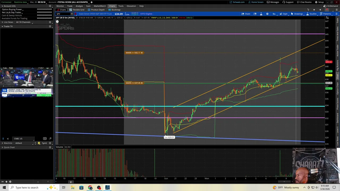
Task: Click the left arrow navigation icon above chart
Action: click(x=314, y=10)
